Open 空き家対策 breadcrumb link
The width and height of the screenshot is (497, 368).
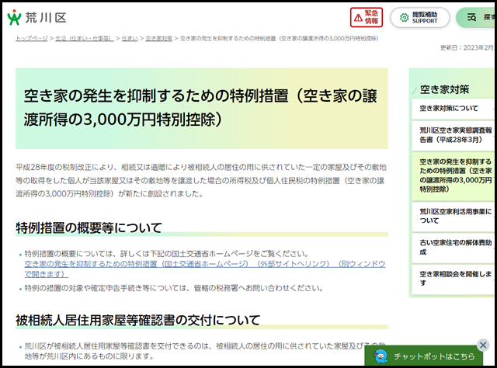[x=158, y=38]
